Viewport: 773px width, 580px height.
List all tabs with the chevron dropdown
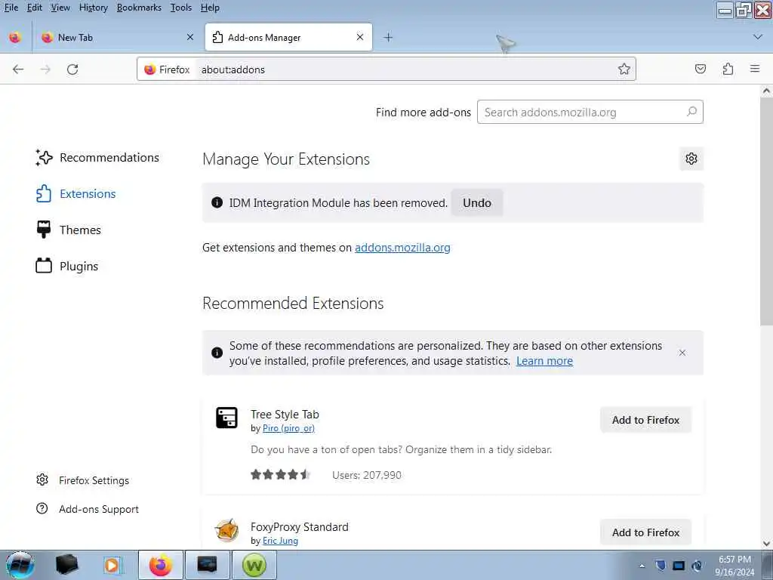(758, 37)
